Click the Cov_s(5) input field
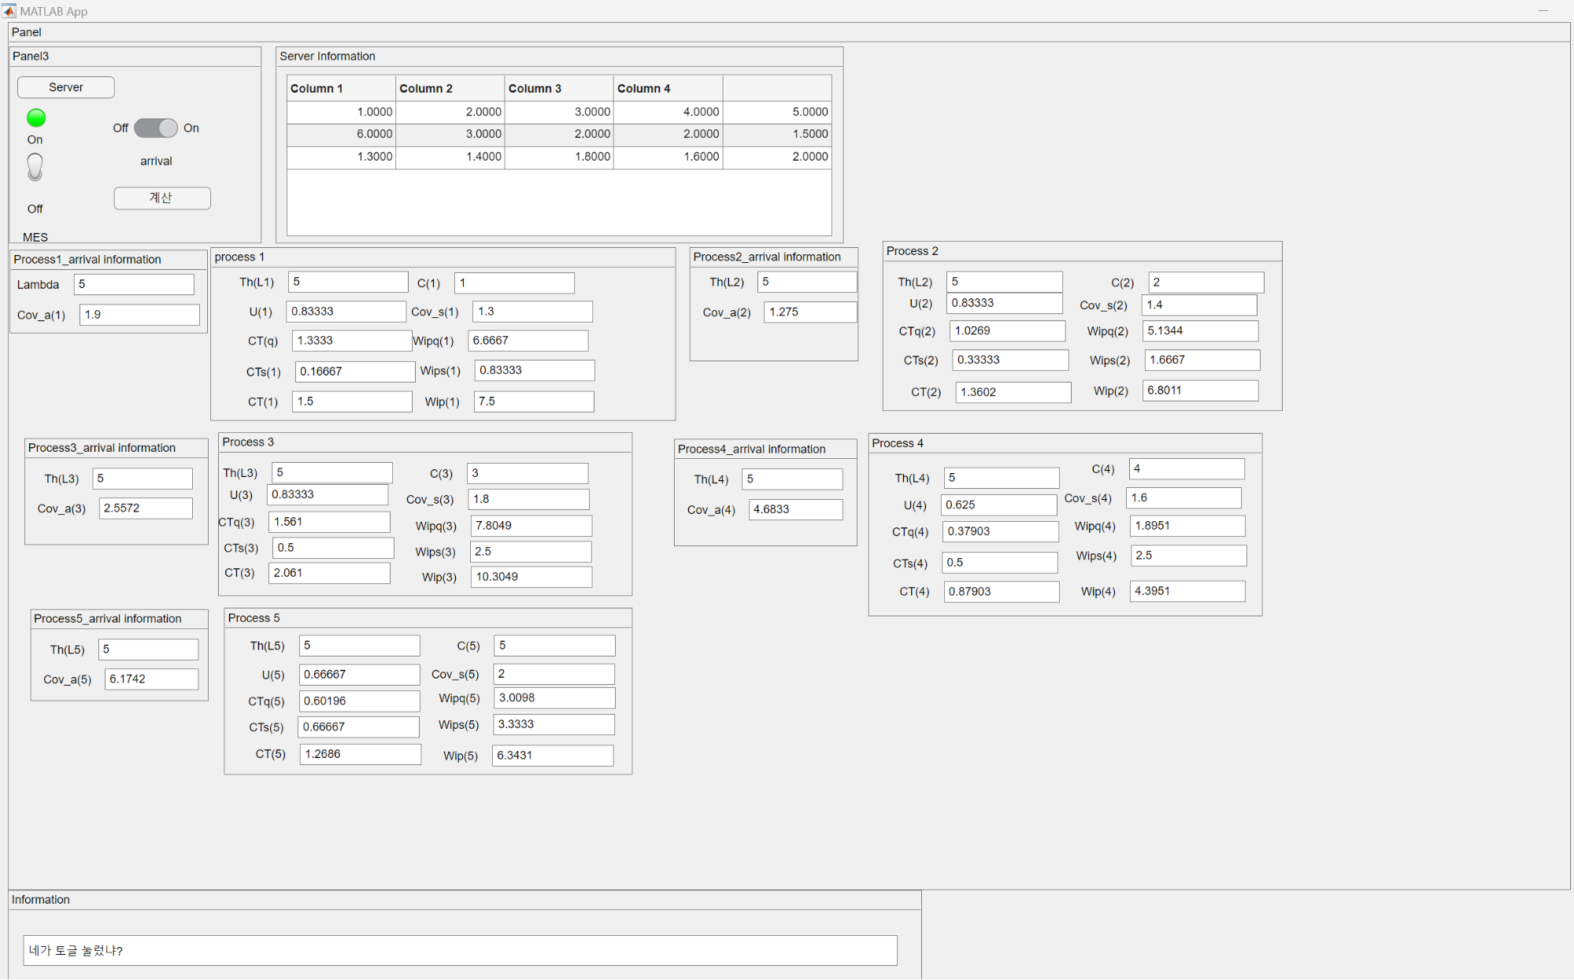 554,675
